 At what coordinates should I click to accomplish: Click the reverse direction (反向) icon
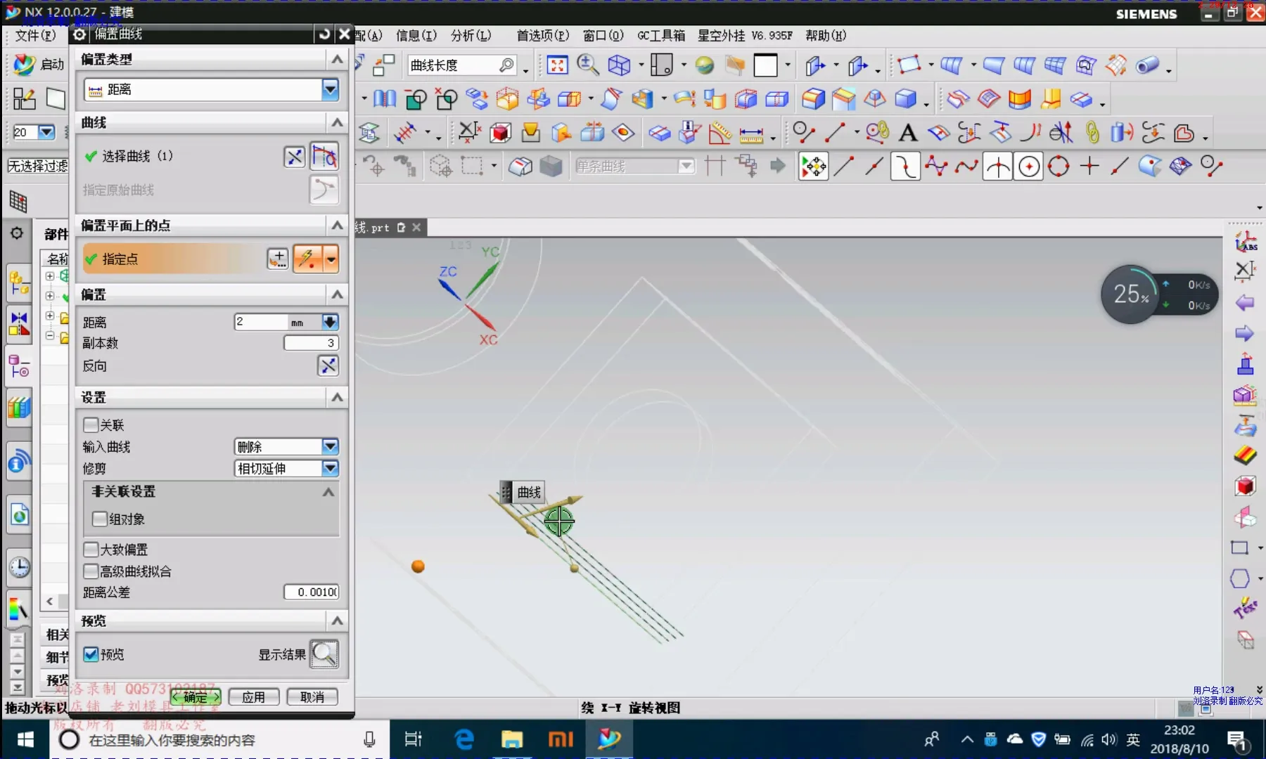[328, 365]
